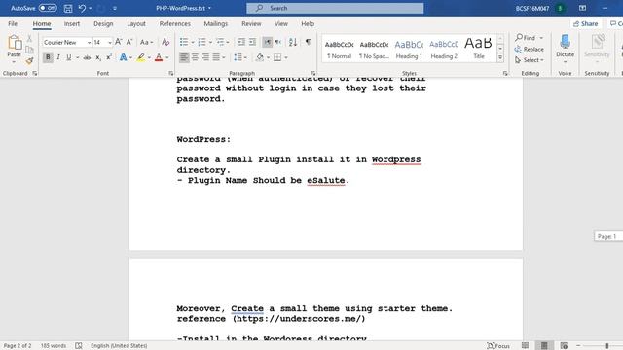Toggle right-to-left text direction
The height and width of the screenshot is (350, 623).
pos(278,42)
